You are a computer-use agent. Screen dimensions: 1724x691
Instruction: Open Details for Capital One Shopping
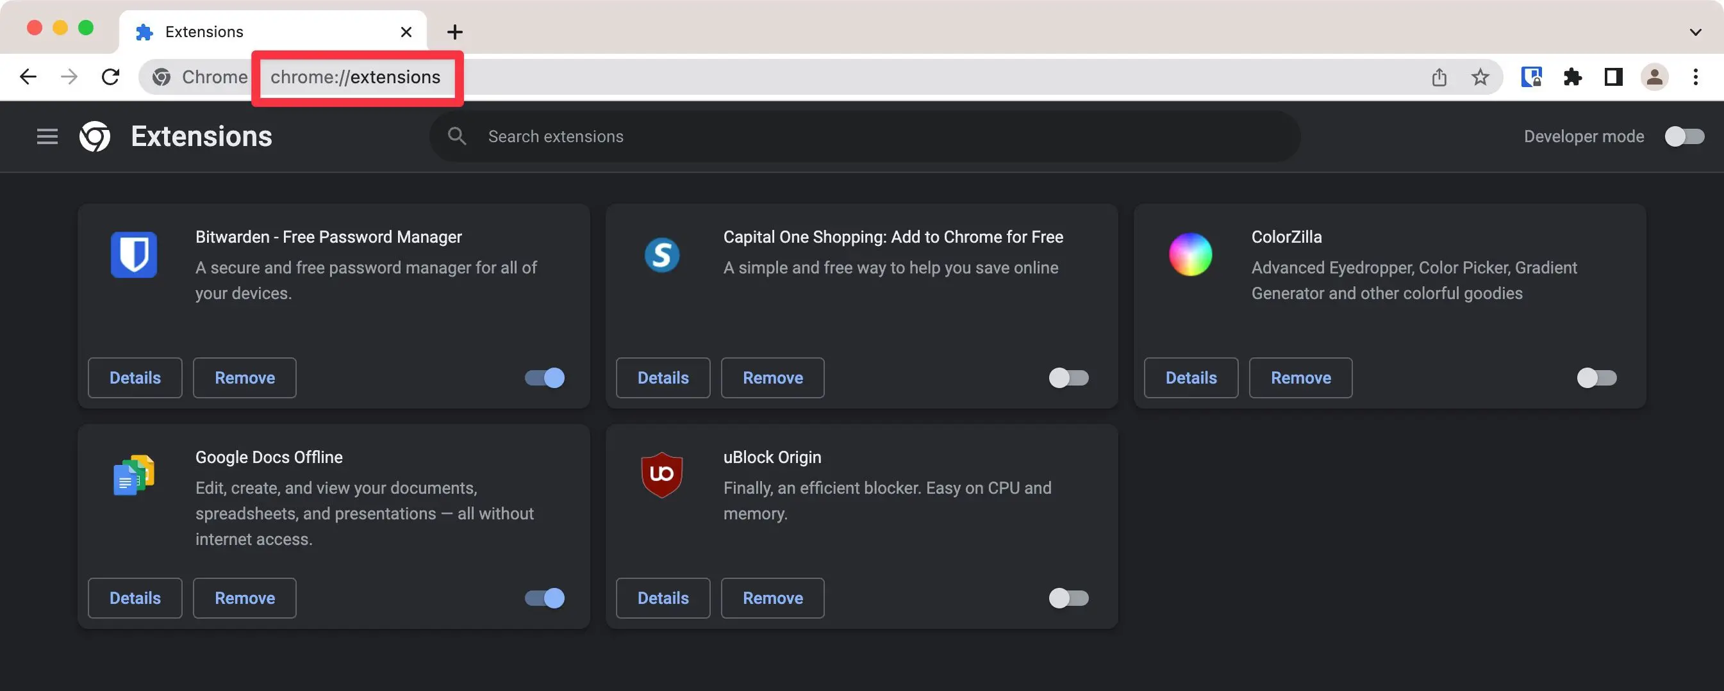coord(663,378)
